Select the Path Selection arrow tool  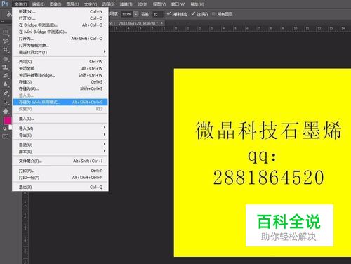point(6,102)
